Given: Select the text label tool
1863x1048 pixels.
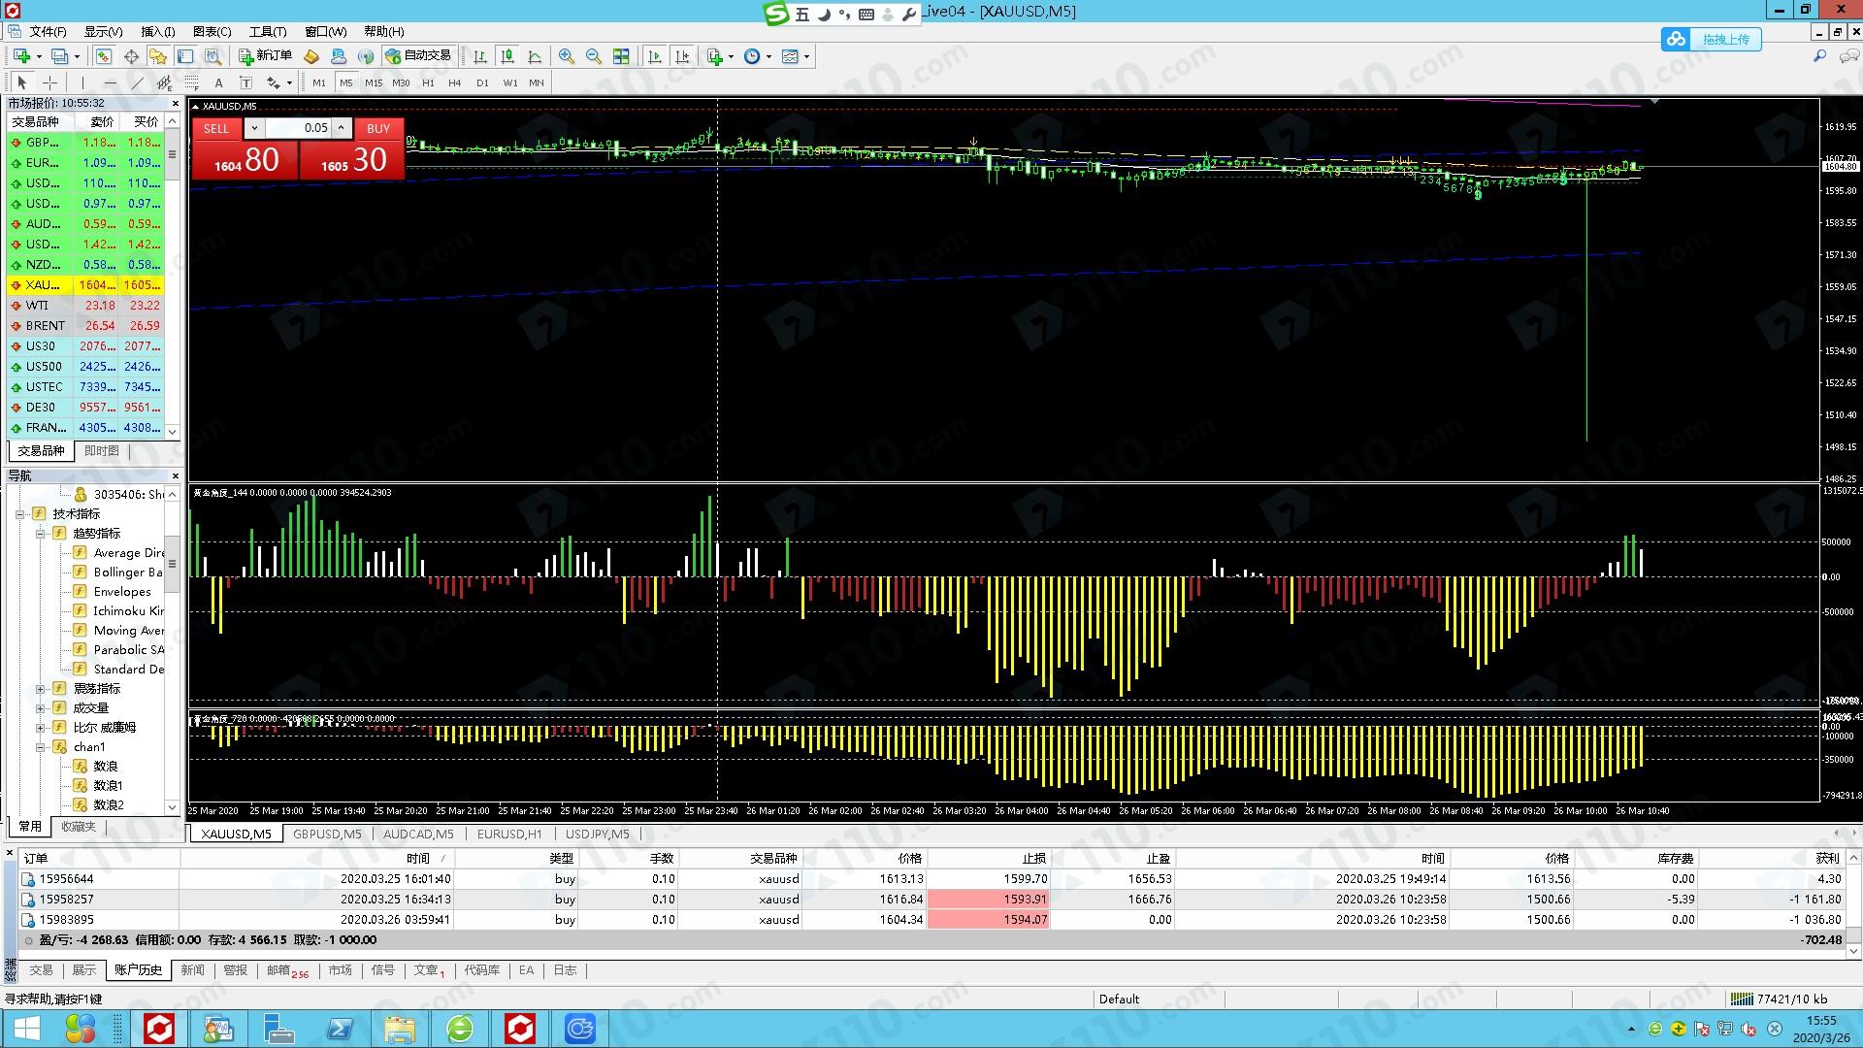Looking at the screenshot, I should tap(245, 82).
